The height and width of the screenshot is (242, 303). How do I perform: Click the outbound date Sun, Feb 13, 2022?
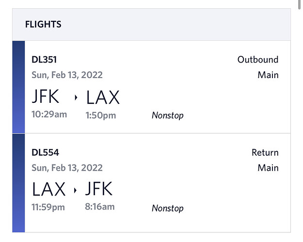click(x=67, y=75)
